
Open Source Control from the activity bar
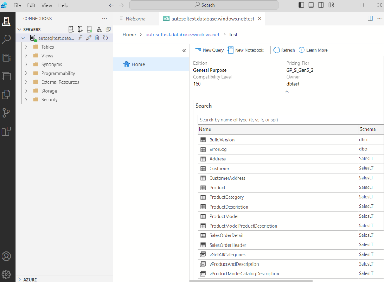coord(7,113)
